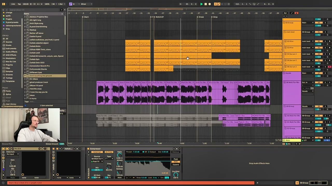Unfold the 52 Hive track

[x=286, y=41]
